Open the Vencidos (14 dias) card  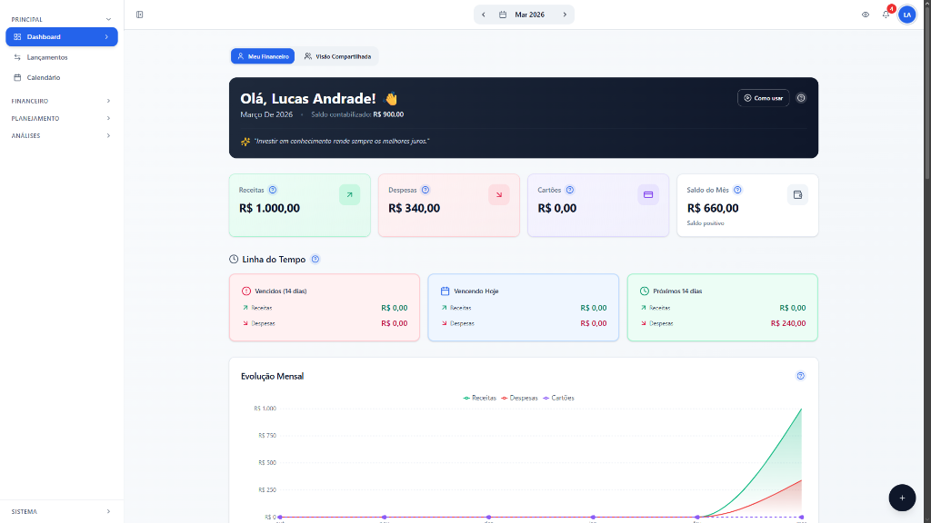point(325,307)
